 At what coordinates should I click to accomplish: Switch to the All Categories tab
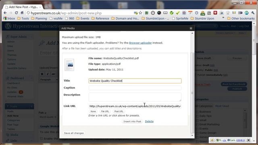coord(204,106)
